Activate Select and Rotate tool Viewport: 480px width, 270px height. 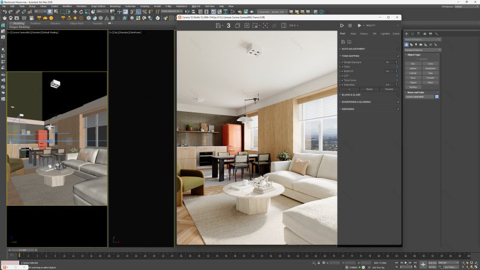pos(81,11)
